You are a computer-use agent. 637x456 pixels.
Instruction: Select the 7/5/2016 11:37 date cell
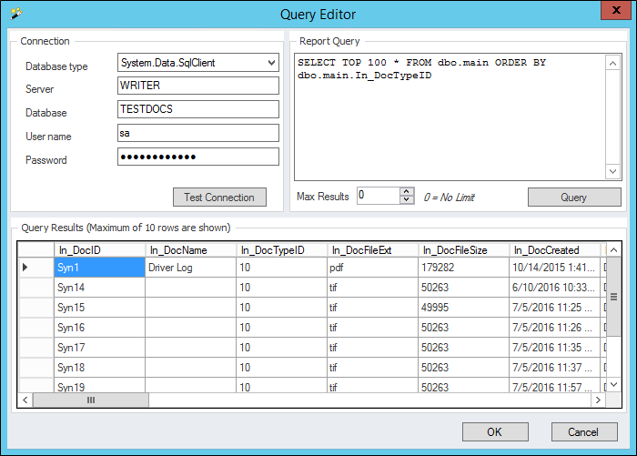pyautogui.click(x=554, y=367)
